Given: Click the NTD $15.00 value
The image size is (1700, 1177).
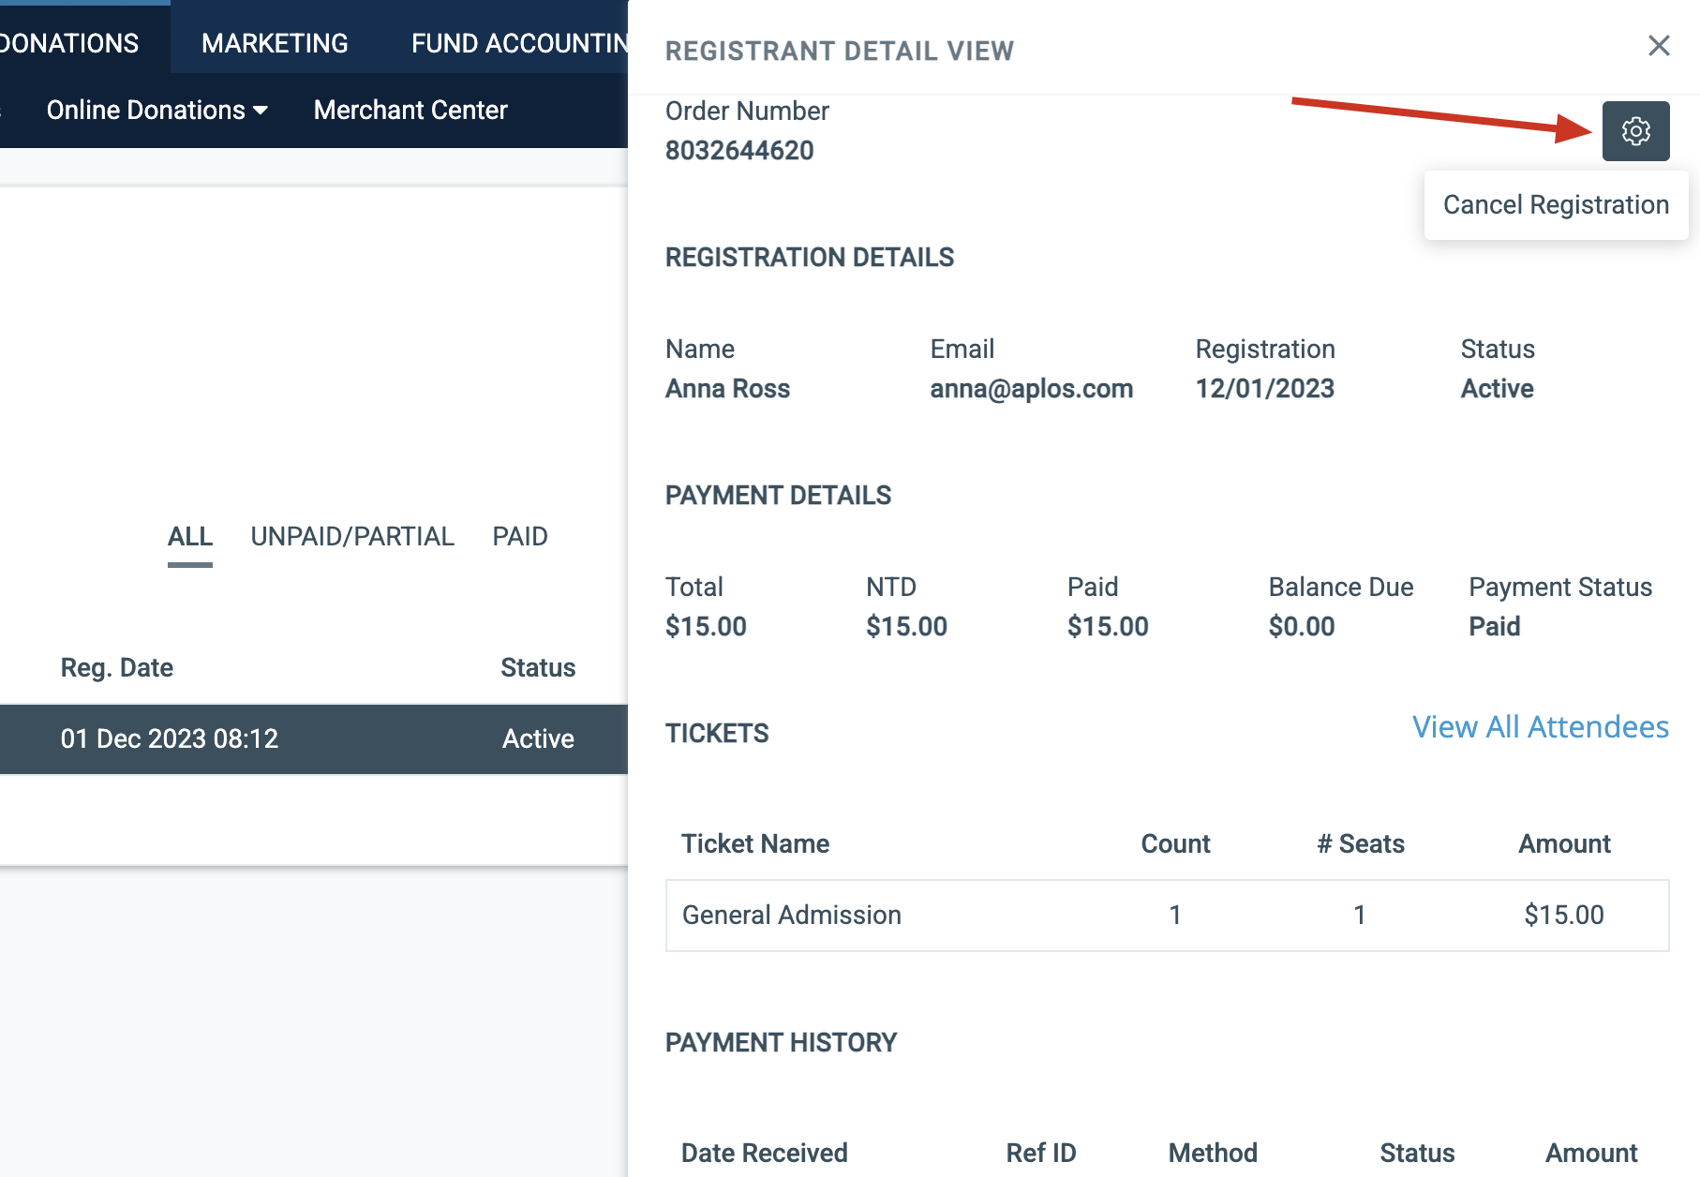Looking at the screenshot, I should 907,627.
